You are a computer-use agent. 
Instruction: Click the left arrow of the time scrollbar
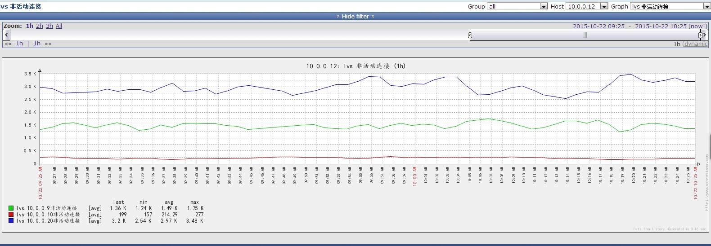[6, 35]
